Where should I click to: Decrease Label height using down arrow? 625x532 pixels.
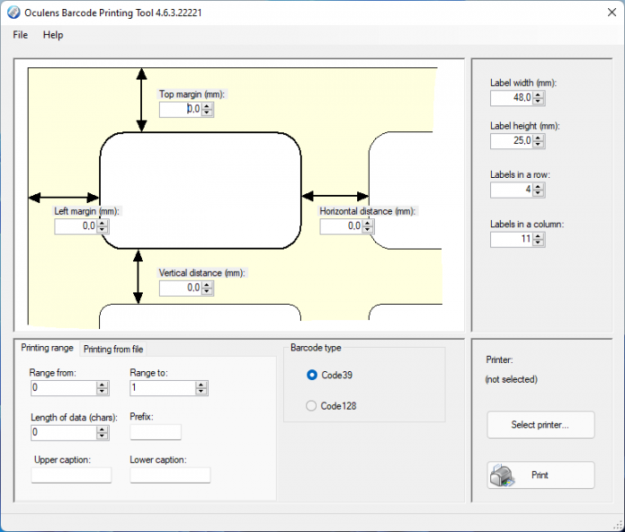click(538, 145)
